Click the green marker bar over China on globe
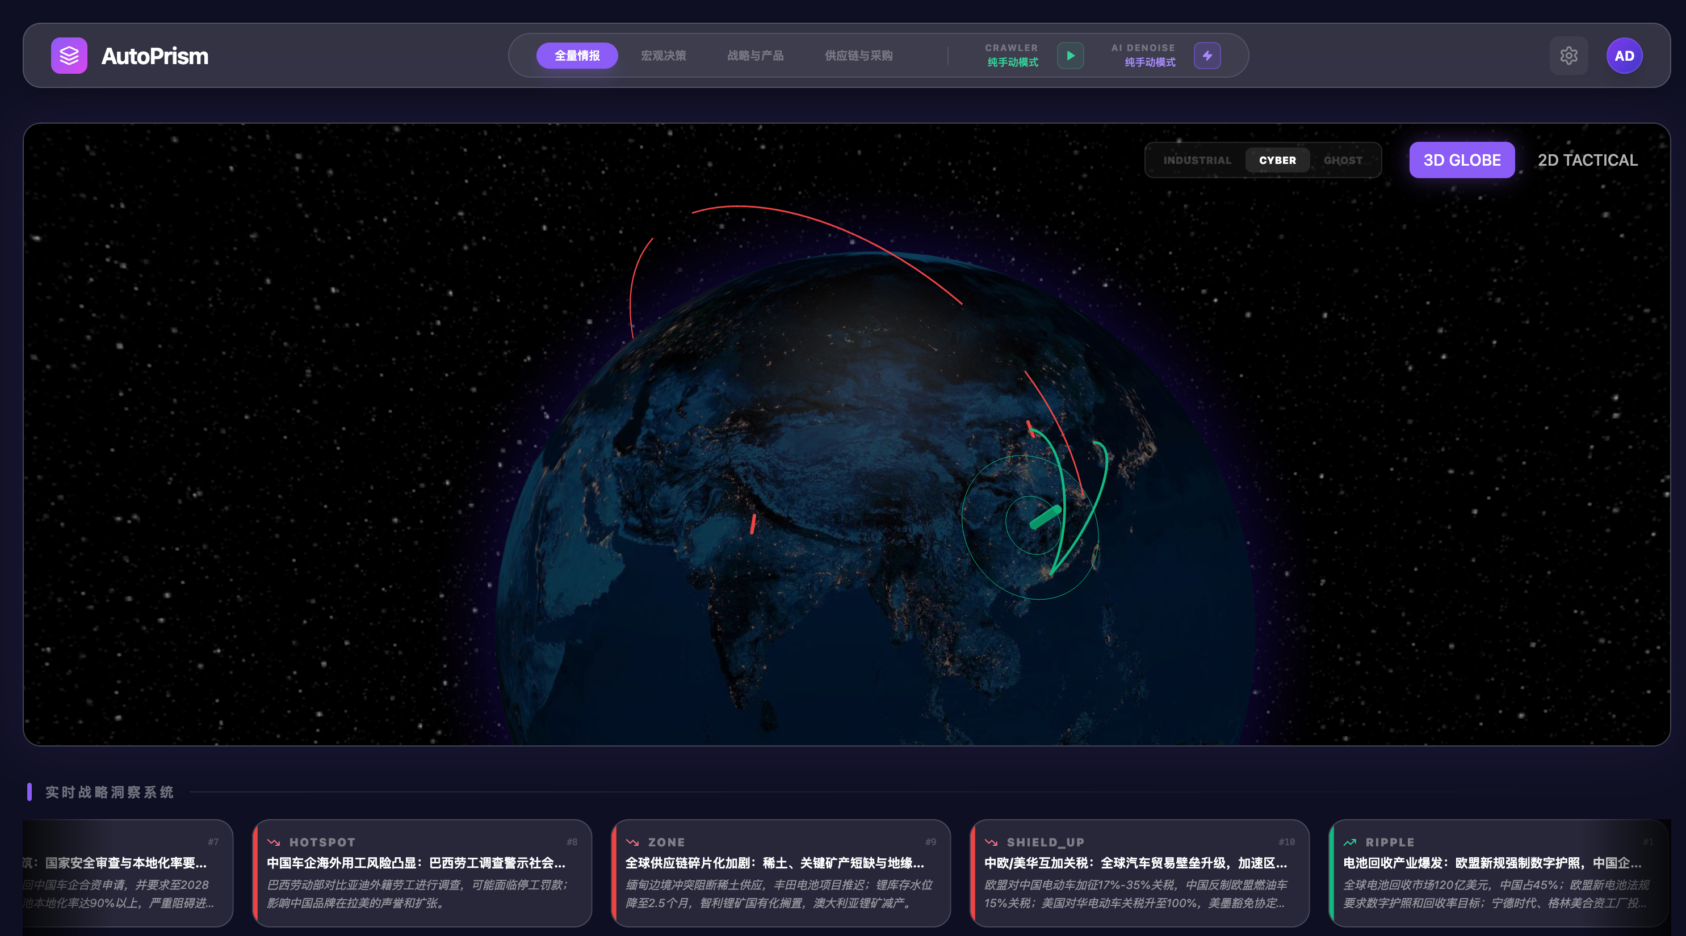Image resolution: width=1686 pixels, height=936 pixels. click(1045, 517)
